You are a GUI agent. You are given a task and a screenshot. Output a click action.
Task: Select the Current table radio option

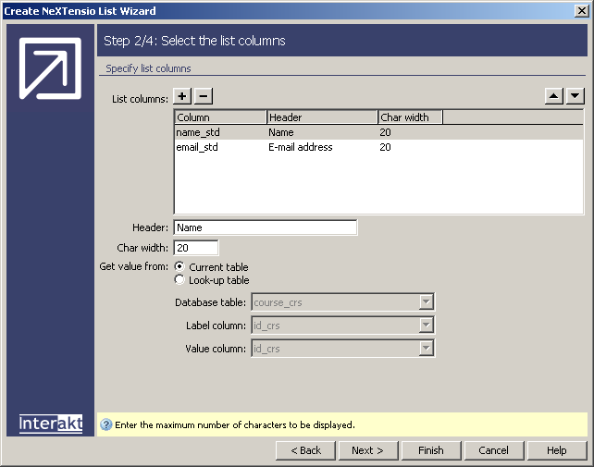tap(180, 267)
